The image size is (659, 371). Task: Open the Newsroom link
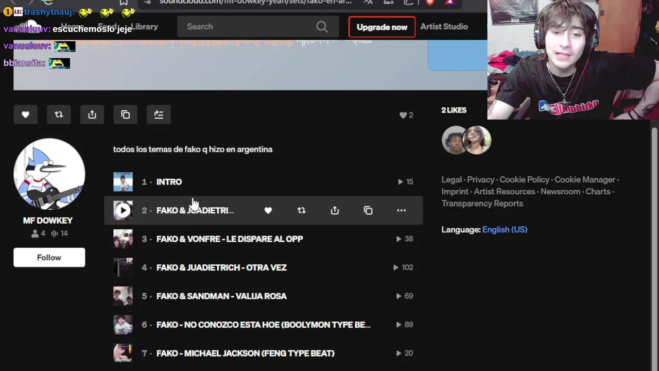(x=561, y=192)
